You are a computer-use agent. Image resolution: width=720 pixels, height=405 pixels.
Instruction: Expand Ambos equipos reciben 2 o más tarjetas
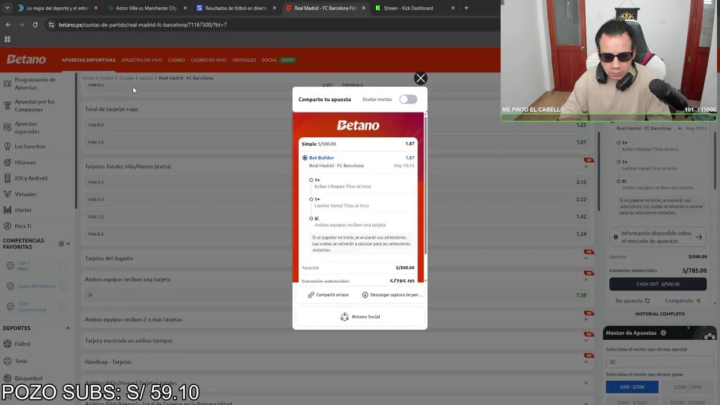point(586,319)
